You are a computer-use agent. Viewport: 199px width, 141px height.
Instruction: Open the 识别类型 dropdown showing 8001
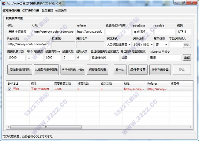click(143, 45)
